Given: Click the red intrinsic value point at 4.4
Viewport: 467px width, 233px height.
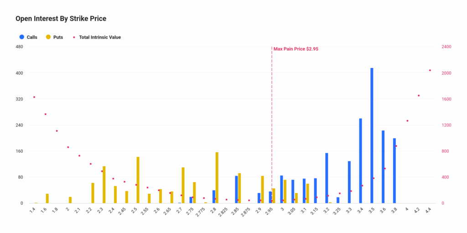Looking at the screenshot, I should (x=430, y=71).
